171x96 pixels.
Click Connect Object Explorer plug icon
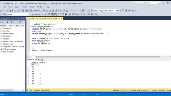pyautogui.click(x=7, y=22)
